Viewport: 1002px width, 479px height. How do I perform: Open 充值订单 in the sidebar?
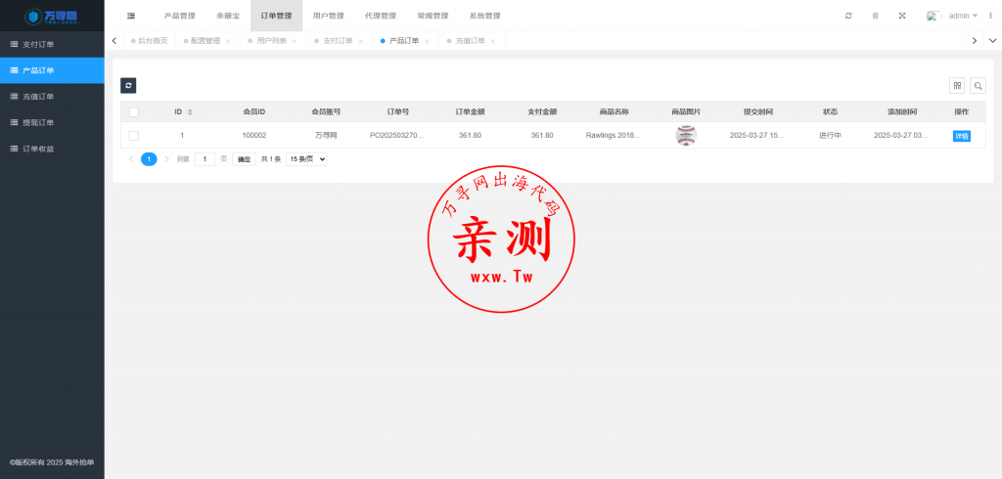[x=52, y=97]
